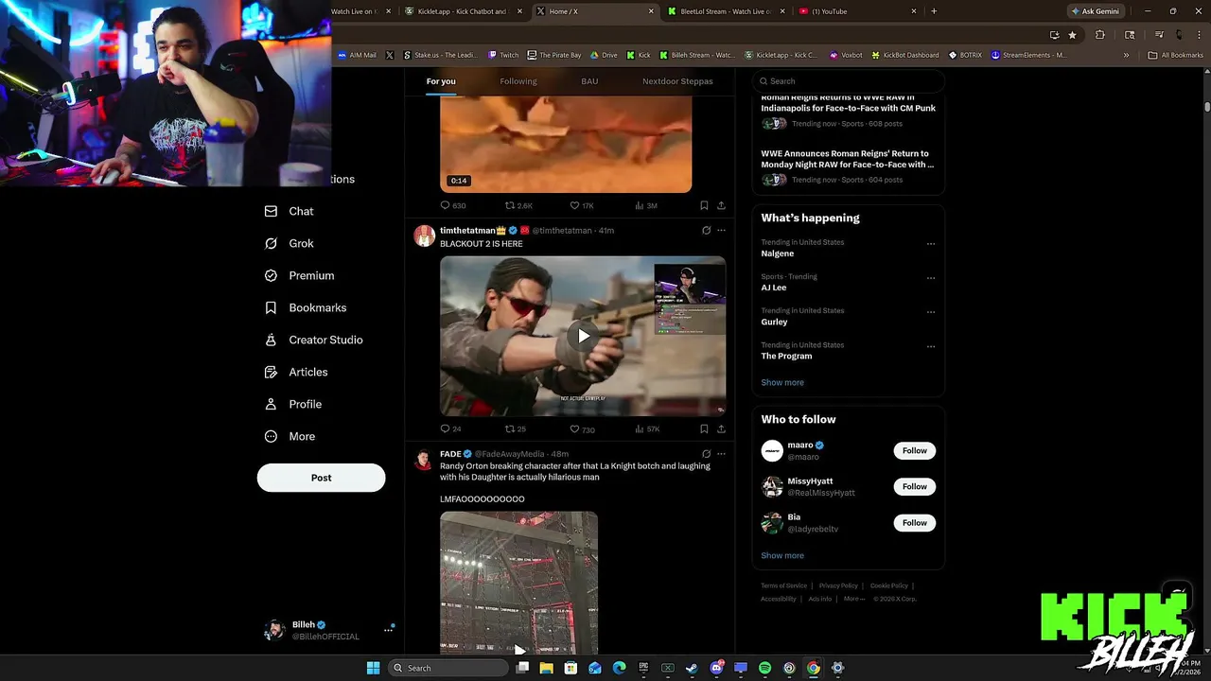Open Spotify from the taskbar
The height and width of the screenshot is (681, 1211).
(x=764, y=668)
